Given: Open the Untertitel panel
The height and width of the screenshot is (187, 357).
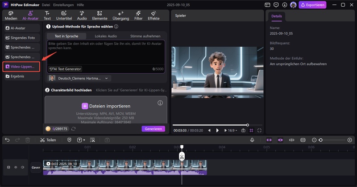Looking at the screenshot, I should coord(64,16).
